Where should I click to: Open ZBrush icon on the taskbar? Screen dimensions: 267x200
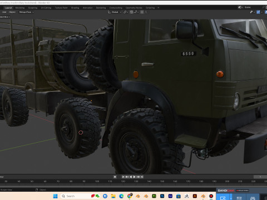(x=186, y=196)
